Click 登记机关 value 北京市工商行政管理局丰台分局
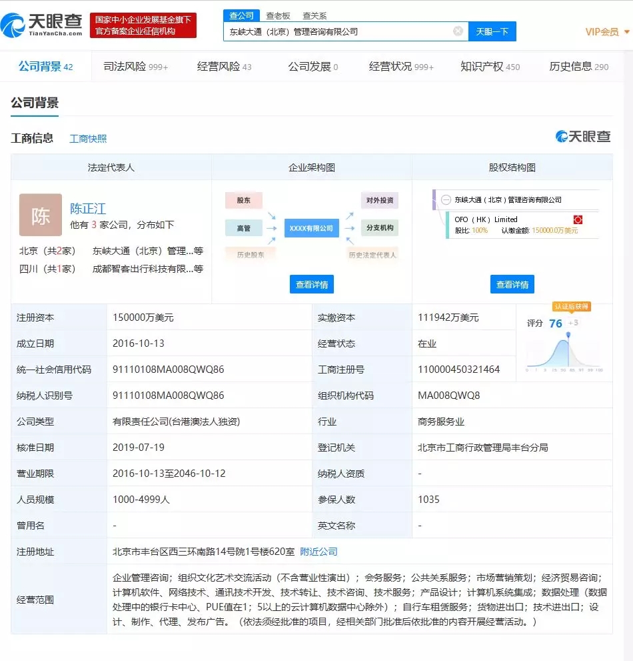 coord(482,448)
